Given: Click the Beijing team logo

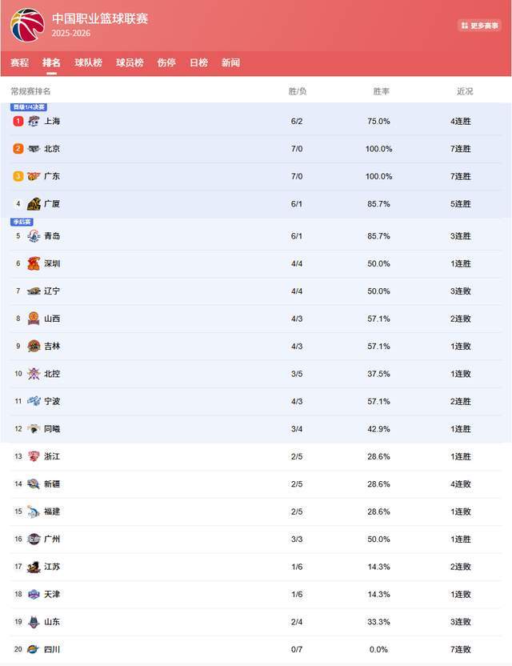Looking at the screenshot, I should 34,149.
